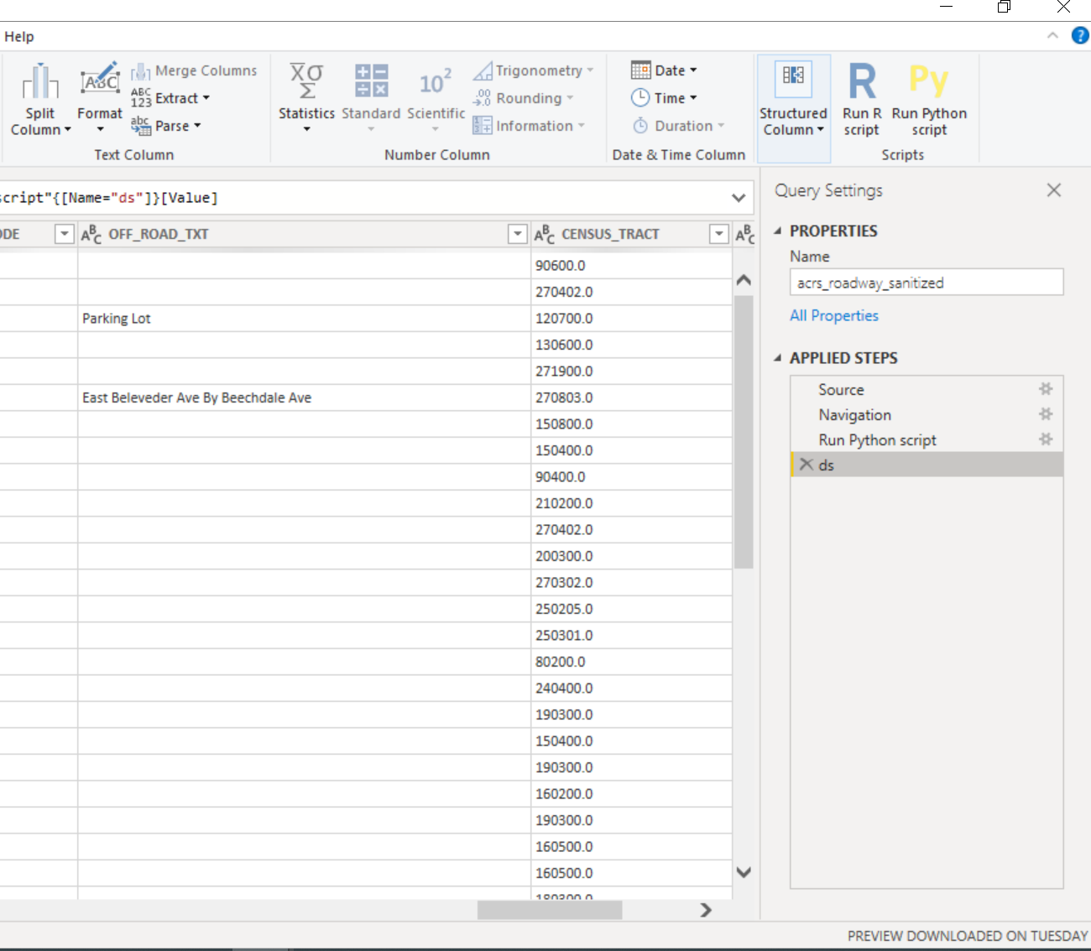Click the 240400.0 cell

(631, 689)
